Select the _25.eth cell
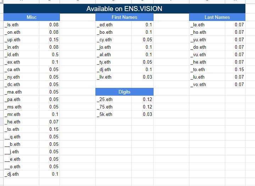 point(113,100)
